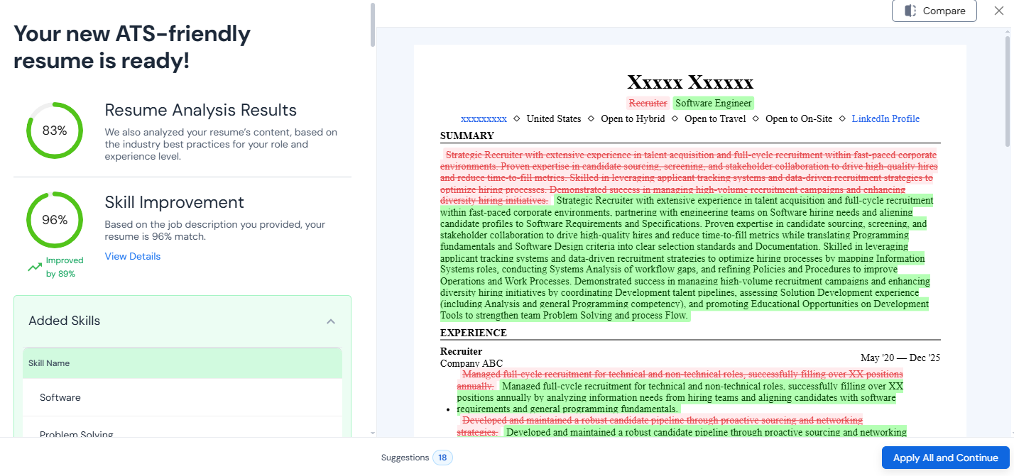Click Open to Hybrid text
1014x476 pixels.
point(633,118)
